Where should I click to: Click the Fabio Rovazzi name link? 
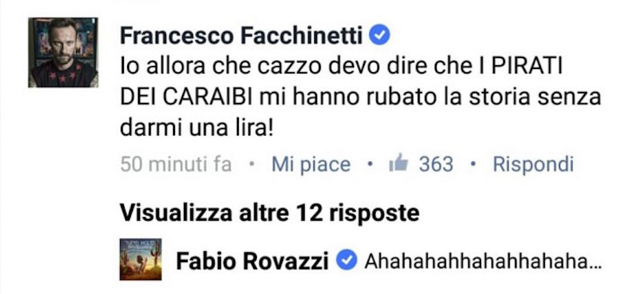coord(252,262)
